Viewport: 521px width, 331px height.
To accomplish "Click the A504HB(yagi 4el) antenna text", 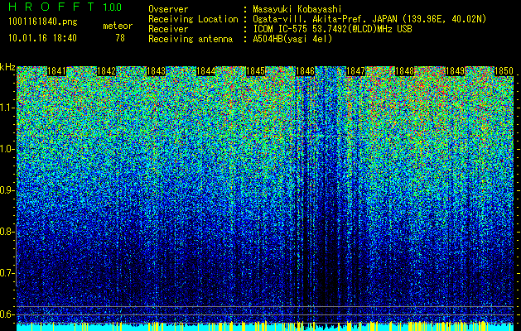I will pyautogui.click(x=292, y=39).
